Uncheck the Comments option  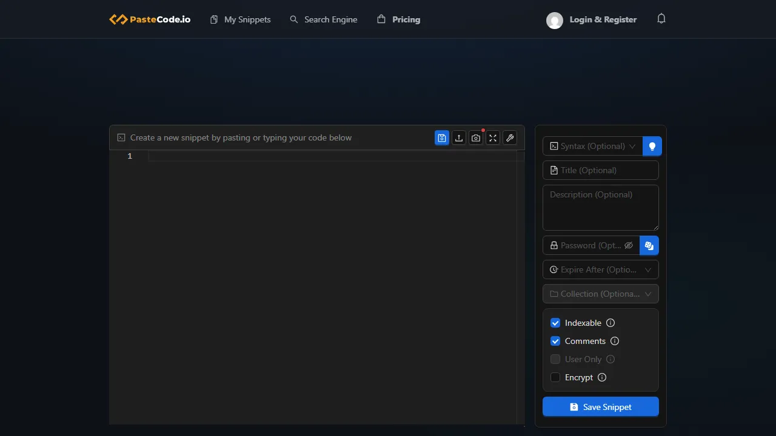click(555, 341)
